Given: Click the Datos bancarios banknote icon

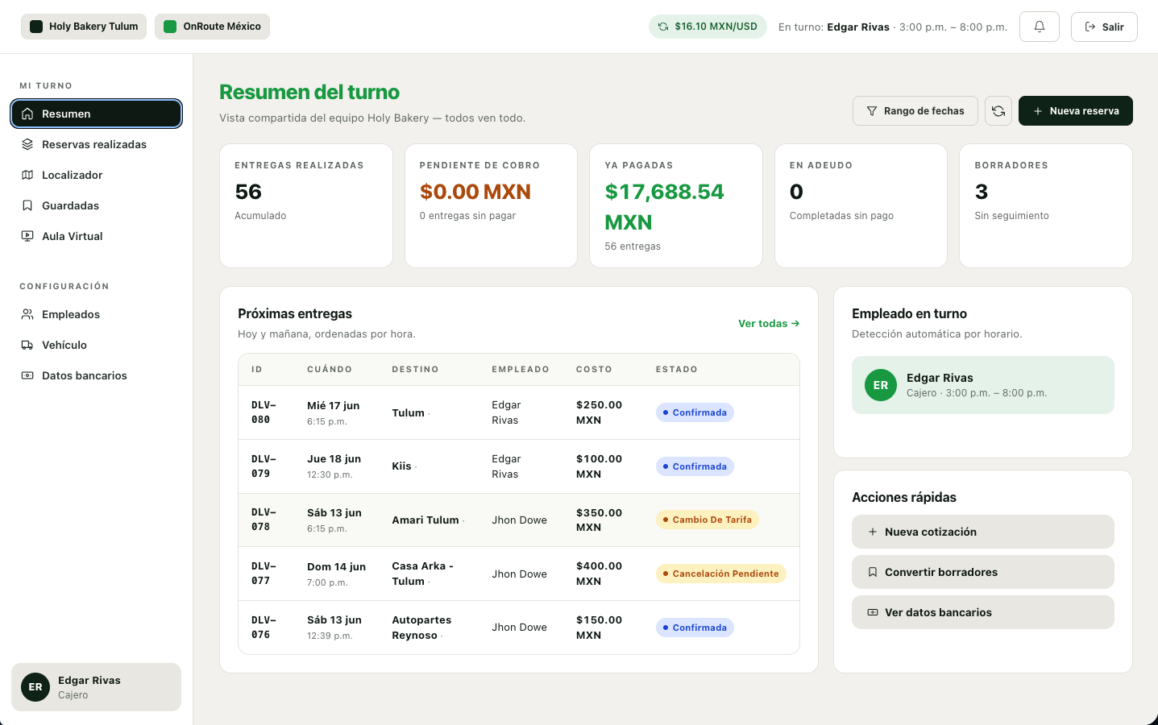Looking at the screenshot, I should click(27, 375).
